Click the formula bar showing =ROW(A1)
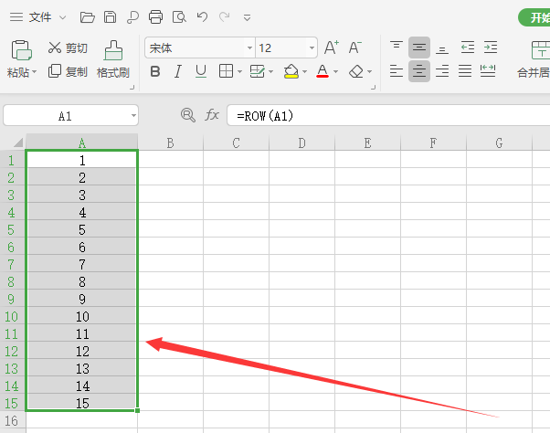Image resolution: width=550 pixels, height=433 pixels. click(388, 115)
